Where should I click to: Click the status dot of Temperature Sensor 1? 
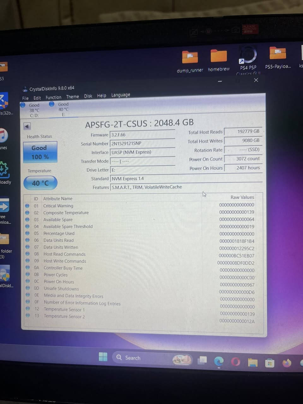(28, 309)
